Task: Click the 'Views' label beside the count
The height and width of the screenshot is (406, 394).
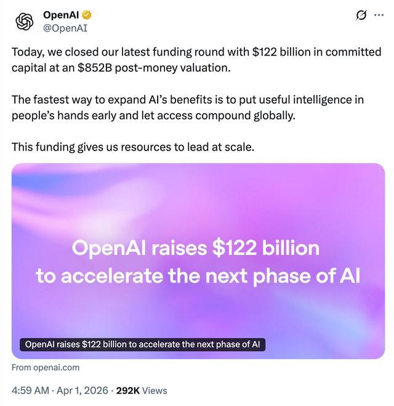Action: point(155,390)
